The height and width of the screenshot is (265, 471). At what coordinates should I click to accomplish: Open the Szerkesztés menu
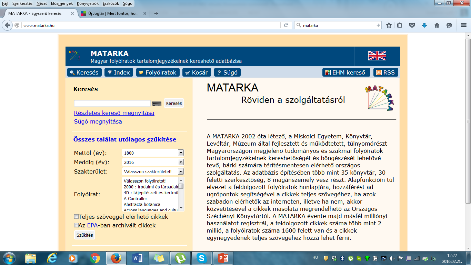click(22, 3)
